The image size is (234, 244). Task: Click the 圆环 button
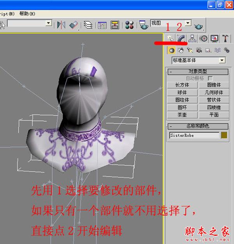click(x=182, y=108)
